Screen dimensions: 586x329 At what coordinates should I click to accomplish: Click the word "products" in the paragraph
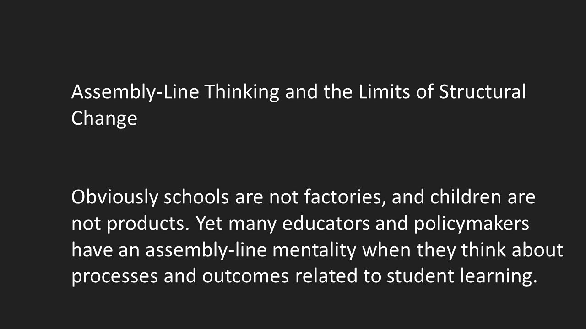pyautogui.click(x=146, y=225)
